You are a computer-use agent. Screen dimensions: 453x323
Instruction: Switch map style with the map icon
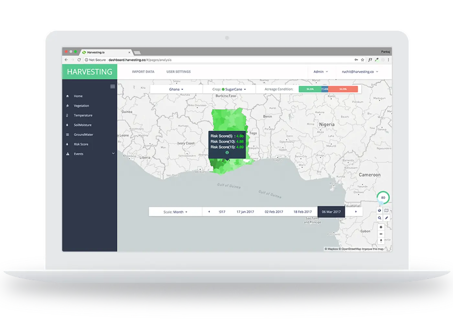point(386,211)
